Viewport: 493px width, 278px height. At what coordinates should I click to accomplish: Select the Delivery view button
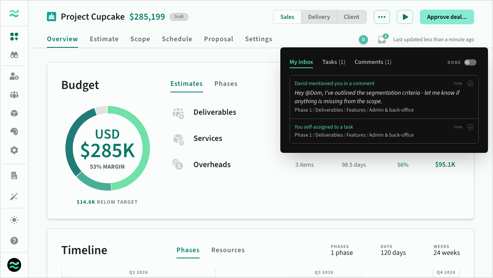point(319,17)
